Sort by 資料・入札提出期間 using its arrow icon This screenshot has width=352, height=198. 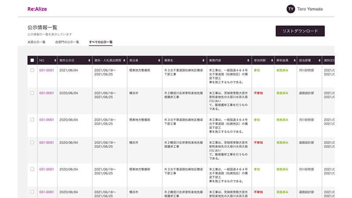[x=124, y=60]
